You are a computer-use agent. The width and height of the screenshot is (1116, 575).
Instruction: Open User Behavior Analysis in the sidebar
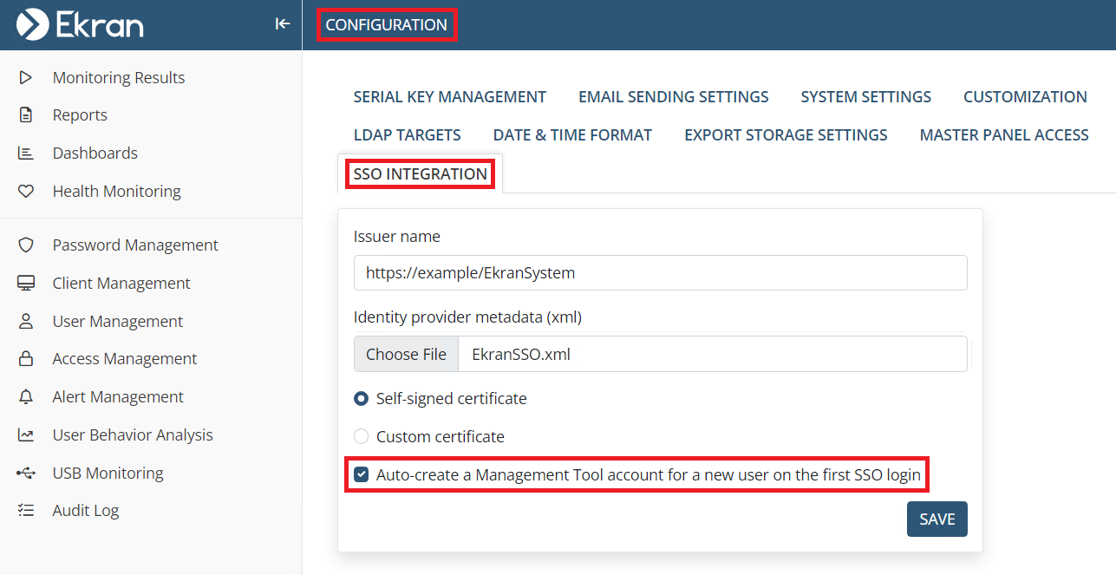[132, 435]
